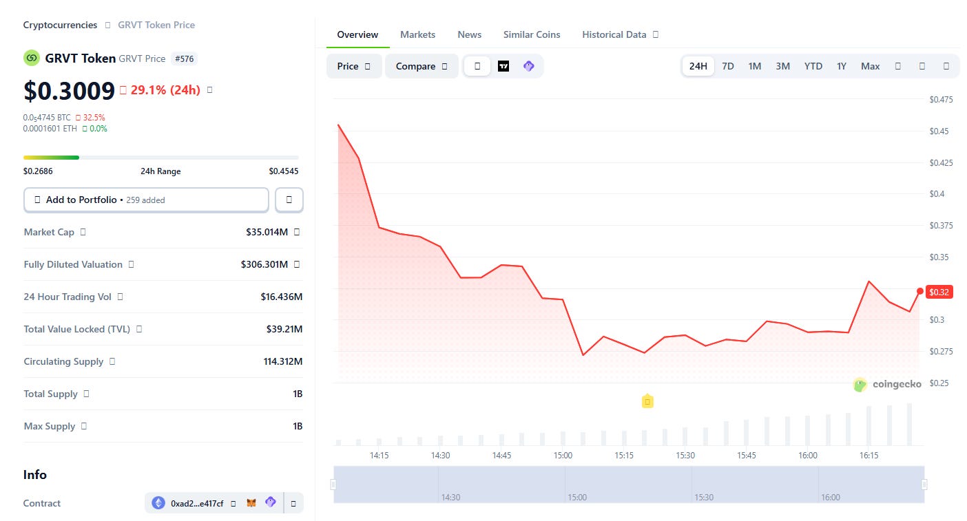Click the alert icon beside Add to Portfolio

point(289,200)
